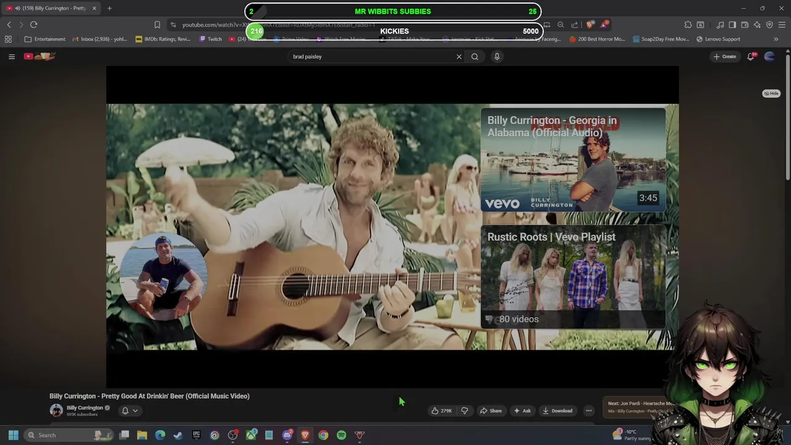This screenshot has height=445, width=791.
Task: Open the Entertainment bookmarks folder
Action: pos(44,39)
